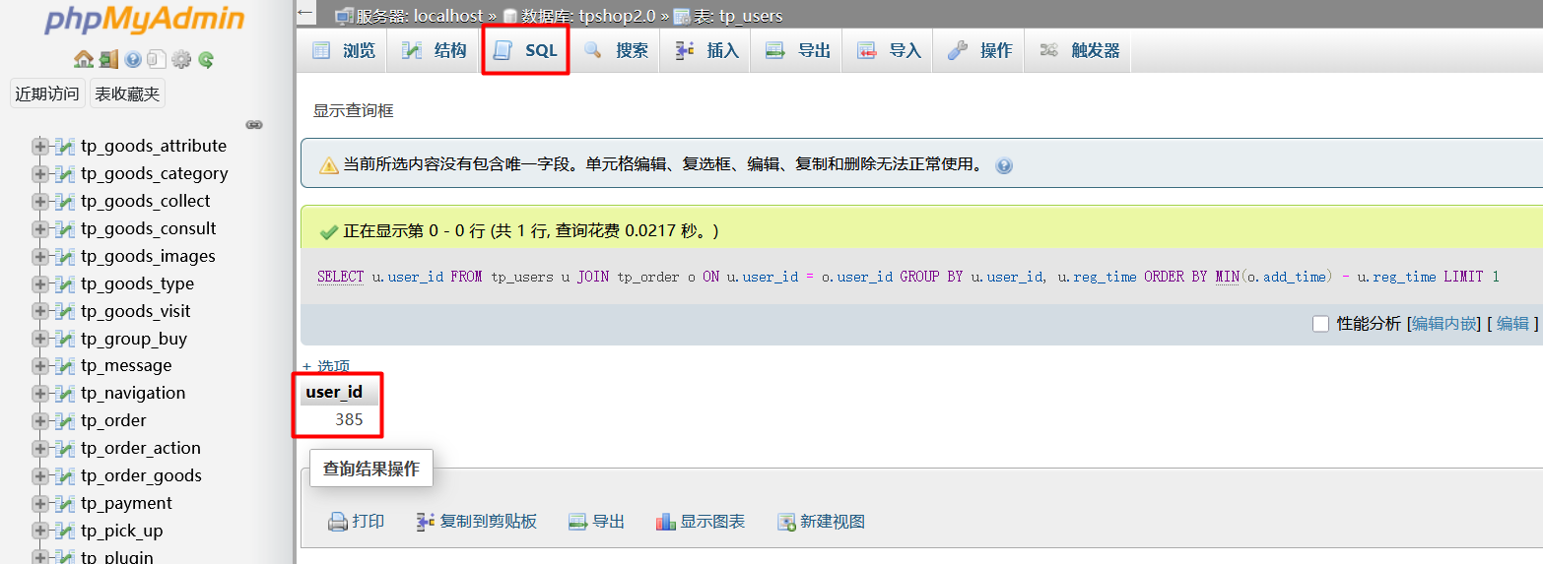
Task: Click the 编辑内嵌 link
Action: (x=1443, y=324)
